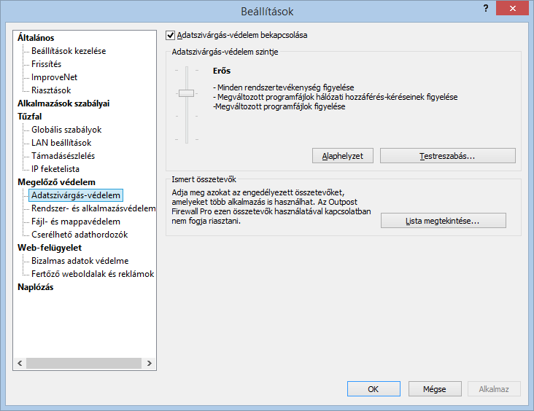
Task: Confirm with the OK button
Action: click(374, 389)
